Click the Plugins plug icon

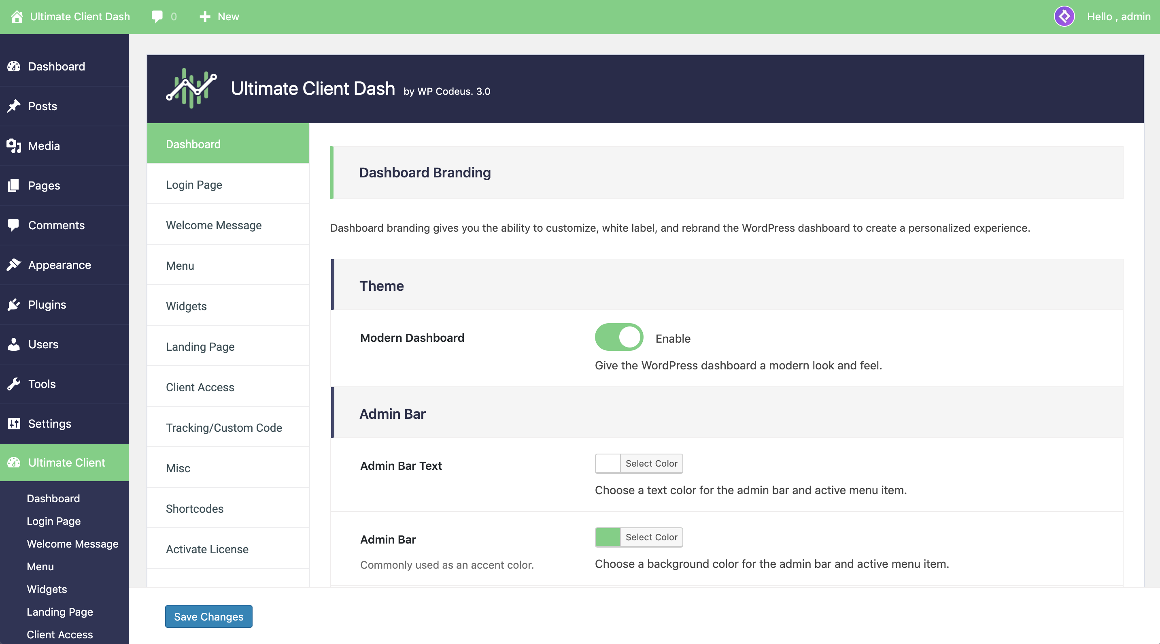tap(14, 305)
